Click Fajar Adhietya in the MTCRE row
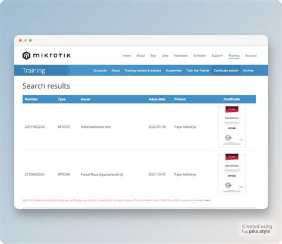Viewport: 282px width, 244px height. (x=185, y=127)
